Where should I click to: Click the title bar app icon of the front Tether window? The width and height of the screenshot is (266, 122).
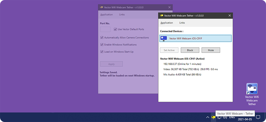coord(162,16)
